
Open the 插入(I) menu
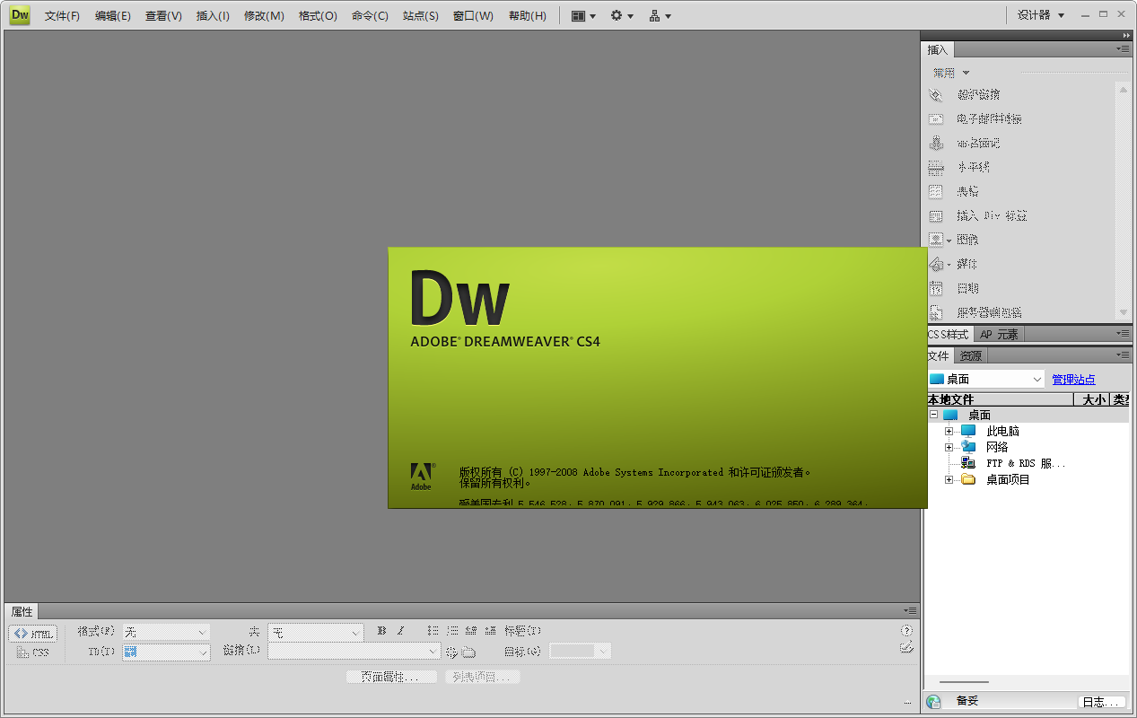tap(213, 16)
